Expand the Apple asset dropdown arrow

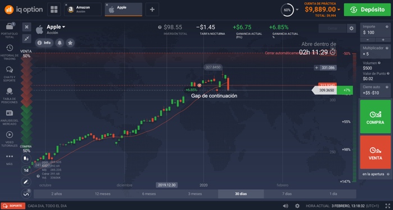click(63, 27)
